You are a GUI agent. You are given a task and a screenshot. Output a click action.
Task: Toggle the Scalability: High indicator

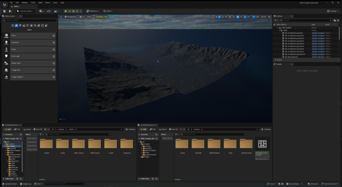tap(101, 17)
